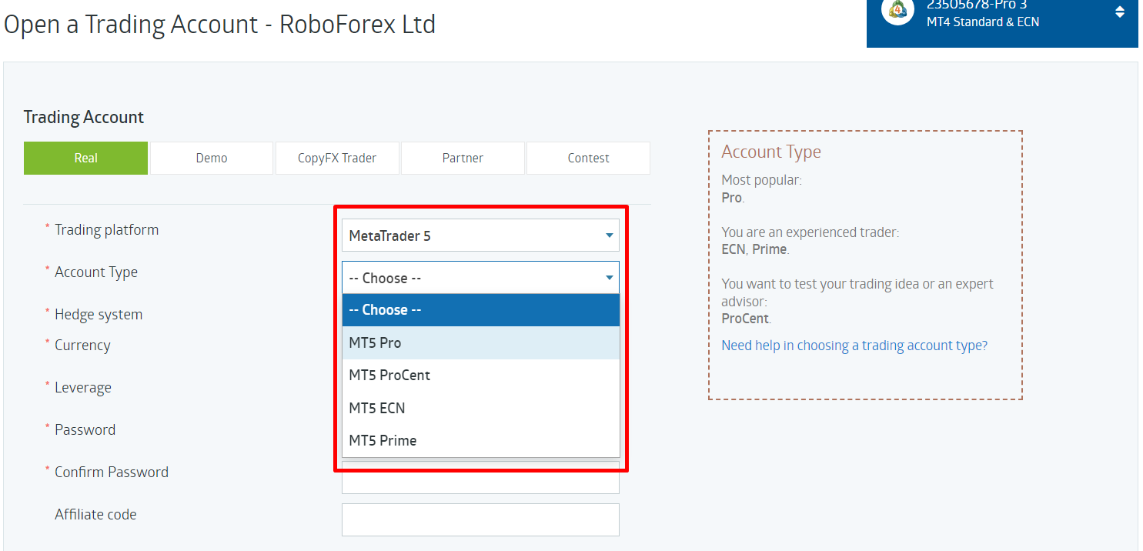The width and height of the screenshot is (1143, 551).
Task: Click the 'Trading Account' section heading
Action: pos(84,117)
